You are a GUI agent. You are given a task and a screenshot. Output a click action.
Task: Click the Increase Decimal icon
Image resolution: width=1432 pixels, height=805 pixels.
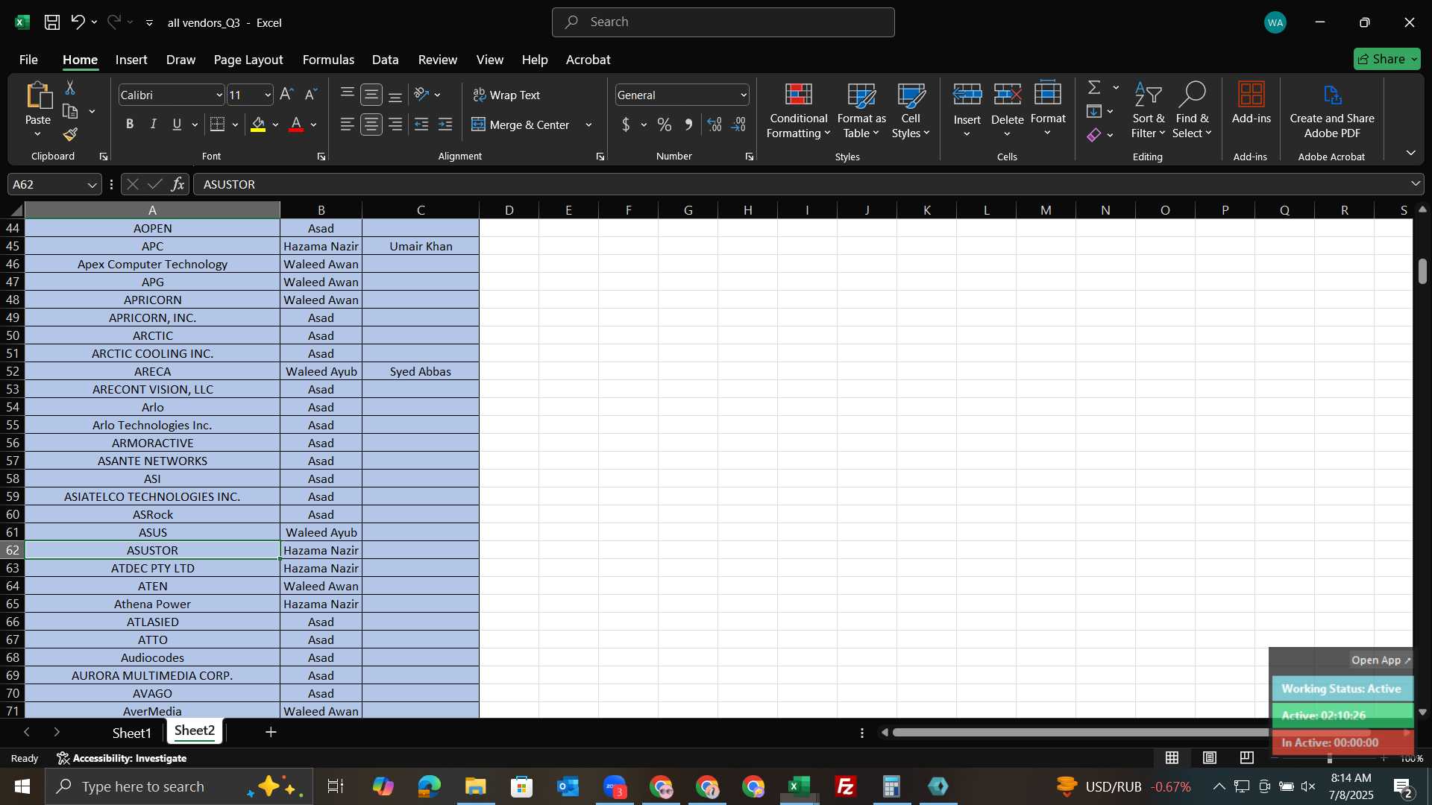[x=715, y=124]
